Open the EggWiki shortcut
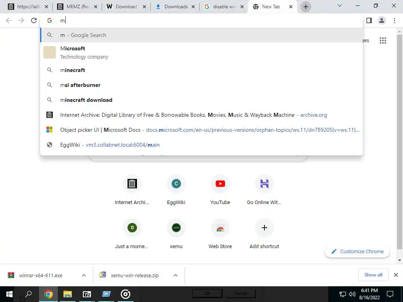403x302 pixels. [x=176, y=190]
